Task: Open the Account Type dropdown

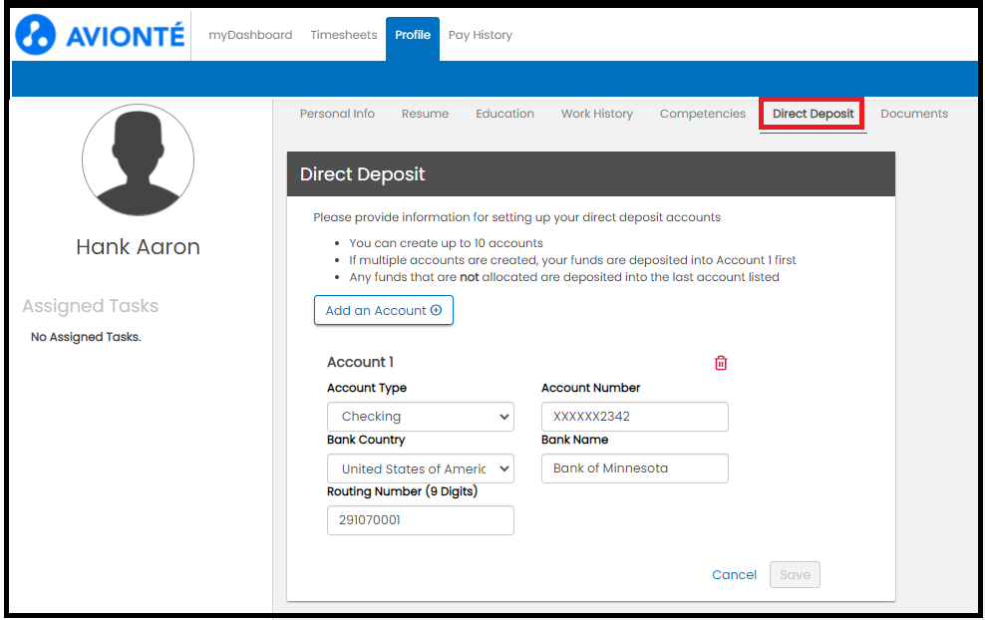Action: point(420,417)
